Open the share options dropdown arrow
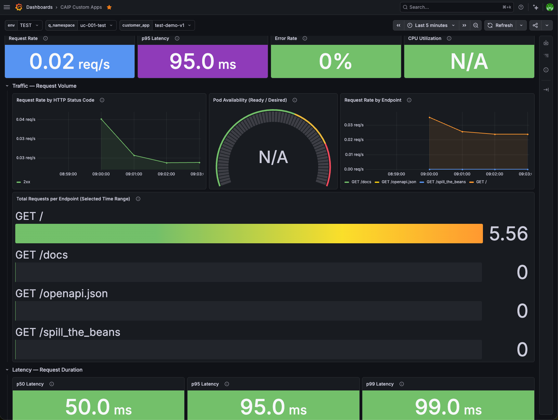 547,25
